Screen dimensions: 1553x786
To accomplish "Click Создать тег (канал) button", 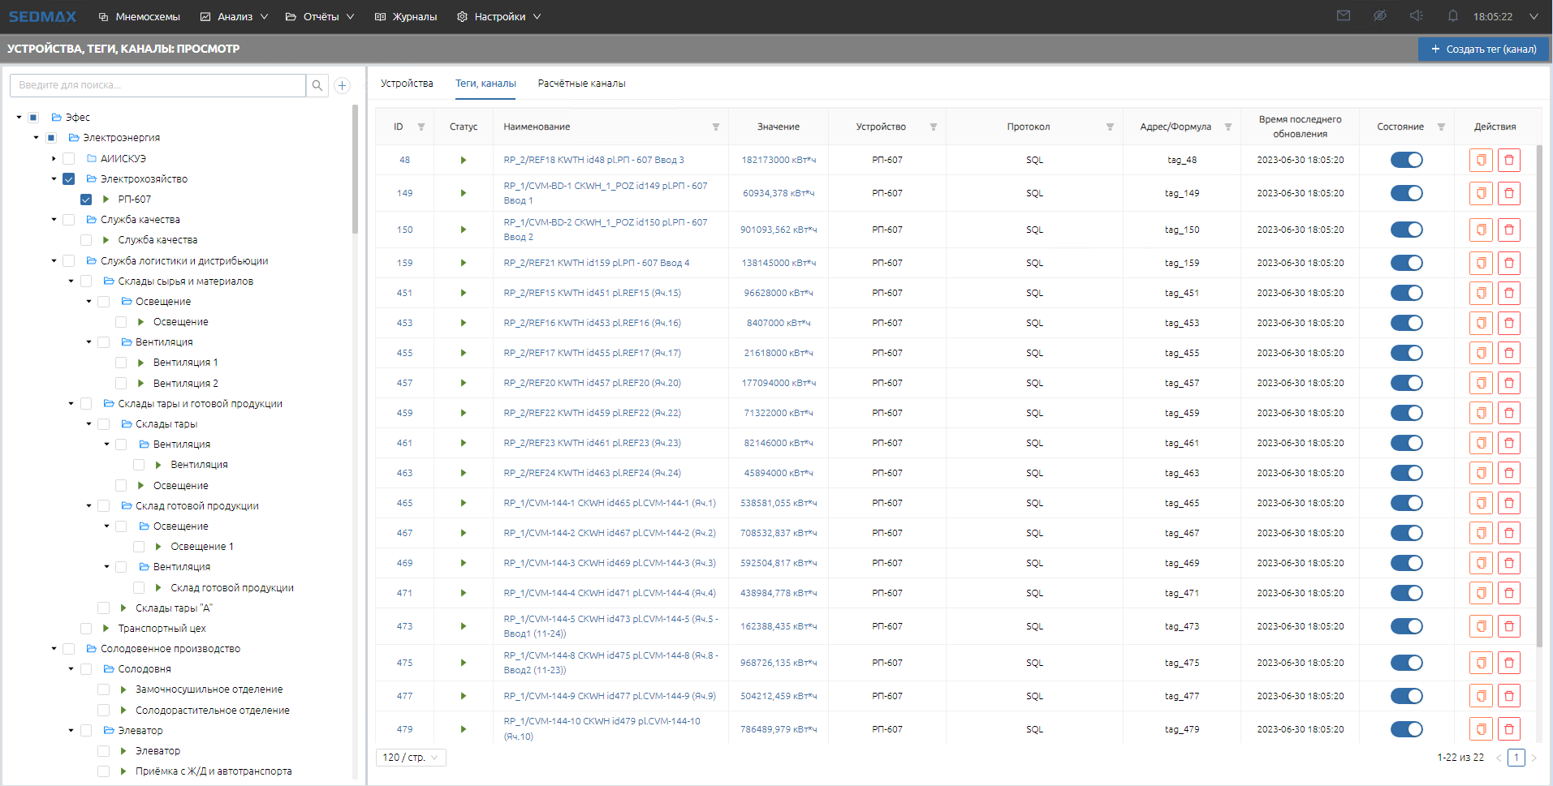I will (x=1483, y=49).
